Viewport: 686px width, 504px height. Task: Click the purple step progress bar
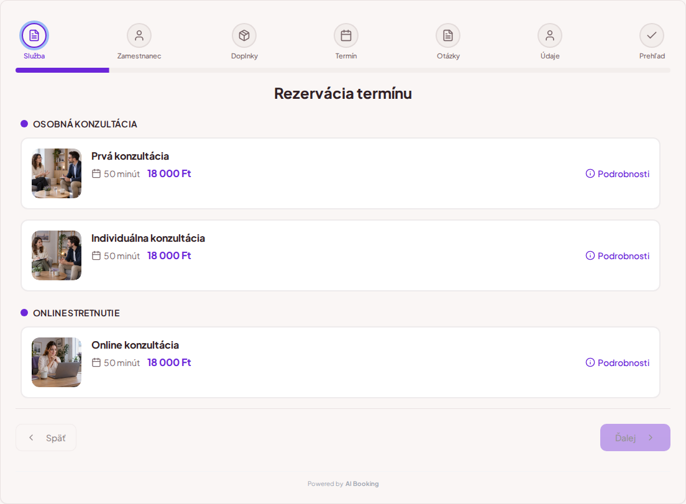point(62,70)
